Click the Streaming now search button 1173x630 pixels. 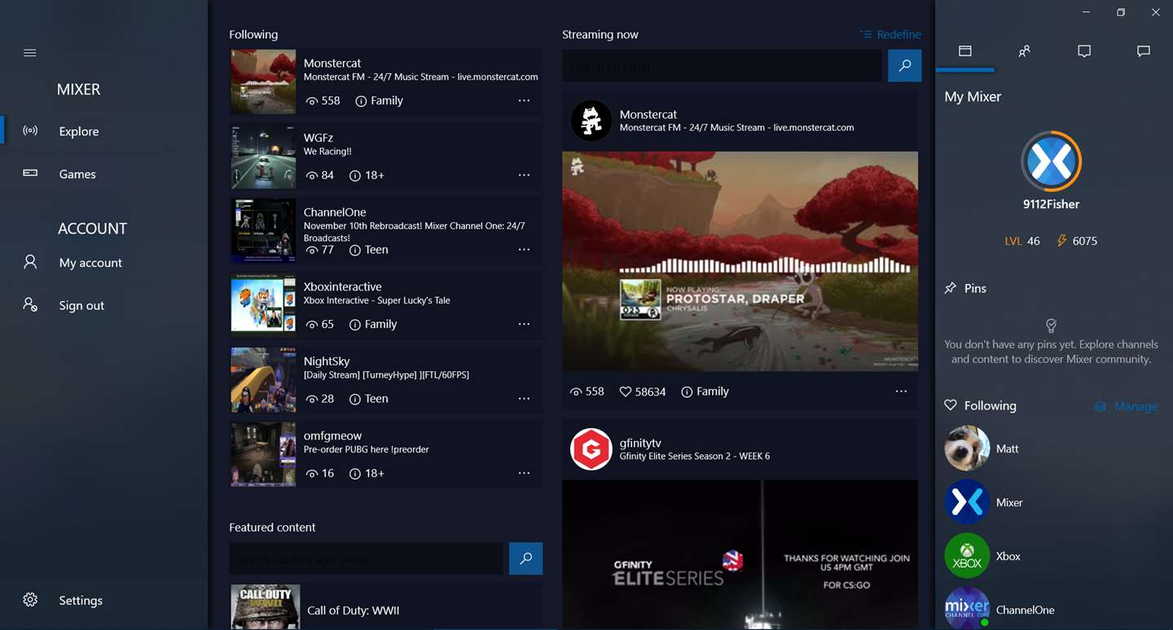point(905,66)
